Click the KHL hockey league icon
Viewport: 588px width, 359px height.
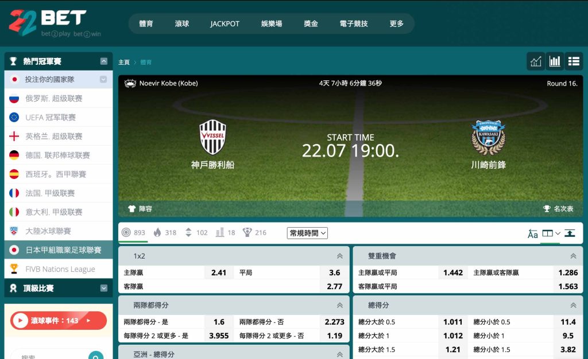14,231
